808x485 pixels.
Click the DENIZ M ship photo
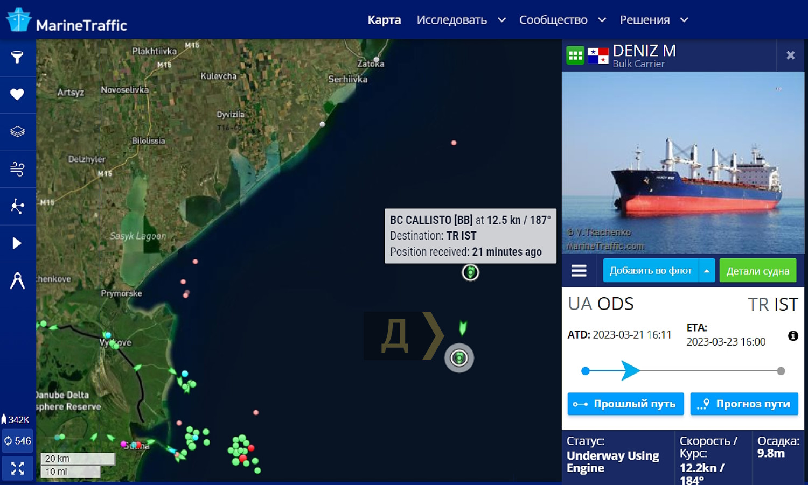click(683, 163)
